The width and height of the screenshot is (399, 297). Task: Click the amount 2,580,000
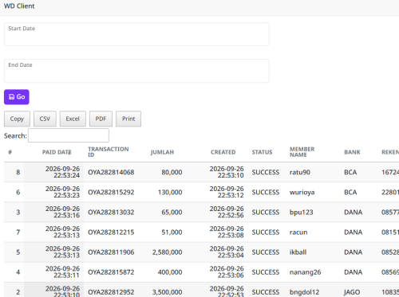click(x=168, y=252)
